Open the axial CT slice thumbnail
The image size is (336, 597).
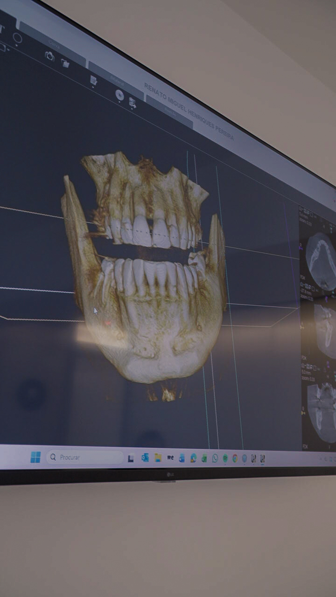click(x=321, y=261)
